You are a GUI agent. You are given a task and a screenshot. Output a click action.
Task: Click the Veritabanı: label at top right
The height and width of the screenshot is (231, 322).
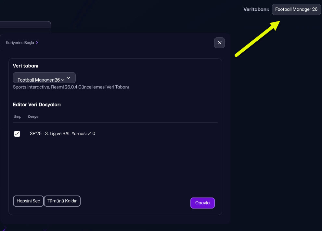pos(256,9)
